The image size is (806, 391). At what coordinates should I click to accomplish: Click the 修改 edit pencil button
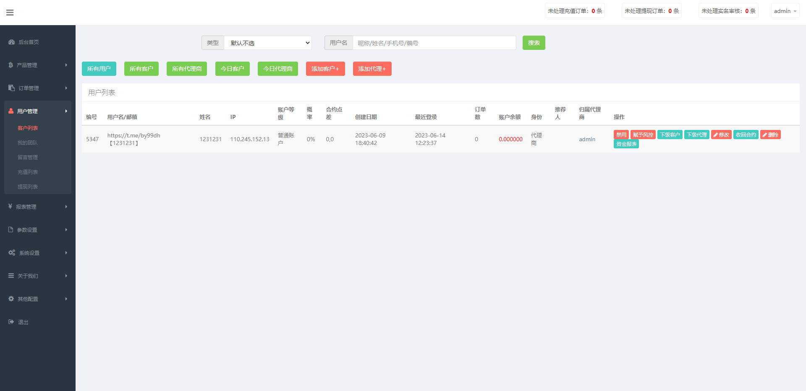click(x=721, y=135)
